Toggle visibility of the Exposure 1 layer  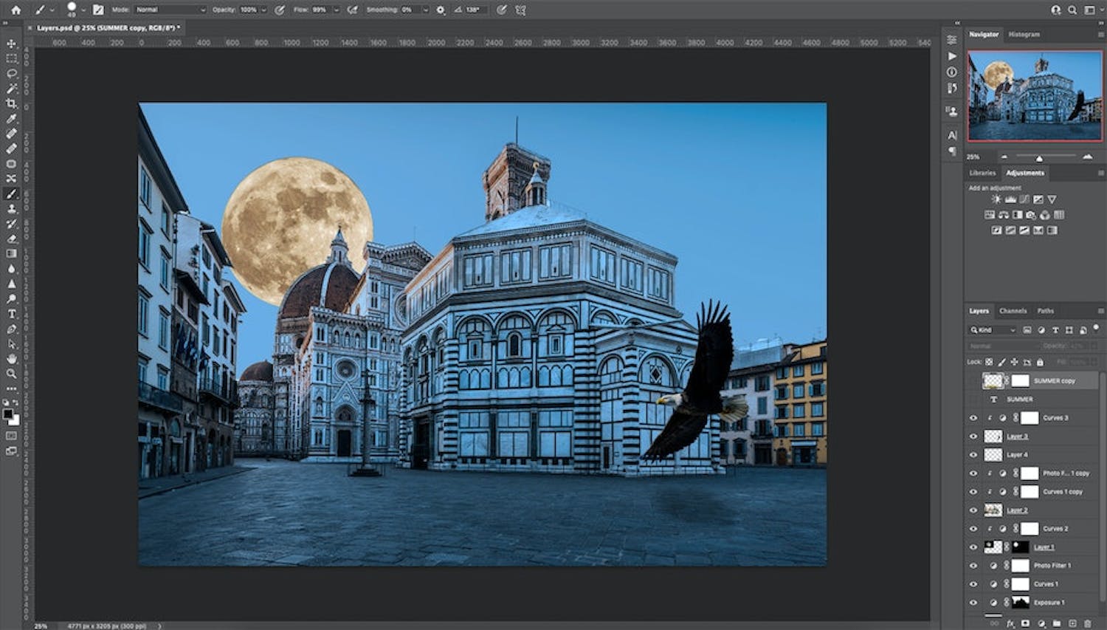pyautogui.click(x=973, y=602)
